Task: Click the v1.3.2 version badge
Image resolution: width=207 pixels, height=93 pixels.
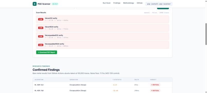Action: click(55, 4)
